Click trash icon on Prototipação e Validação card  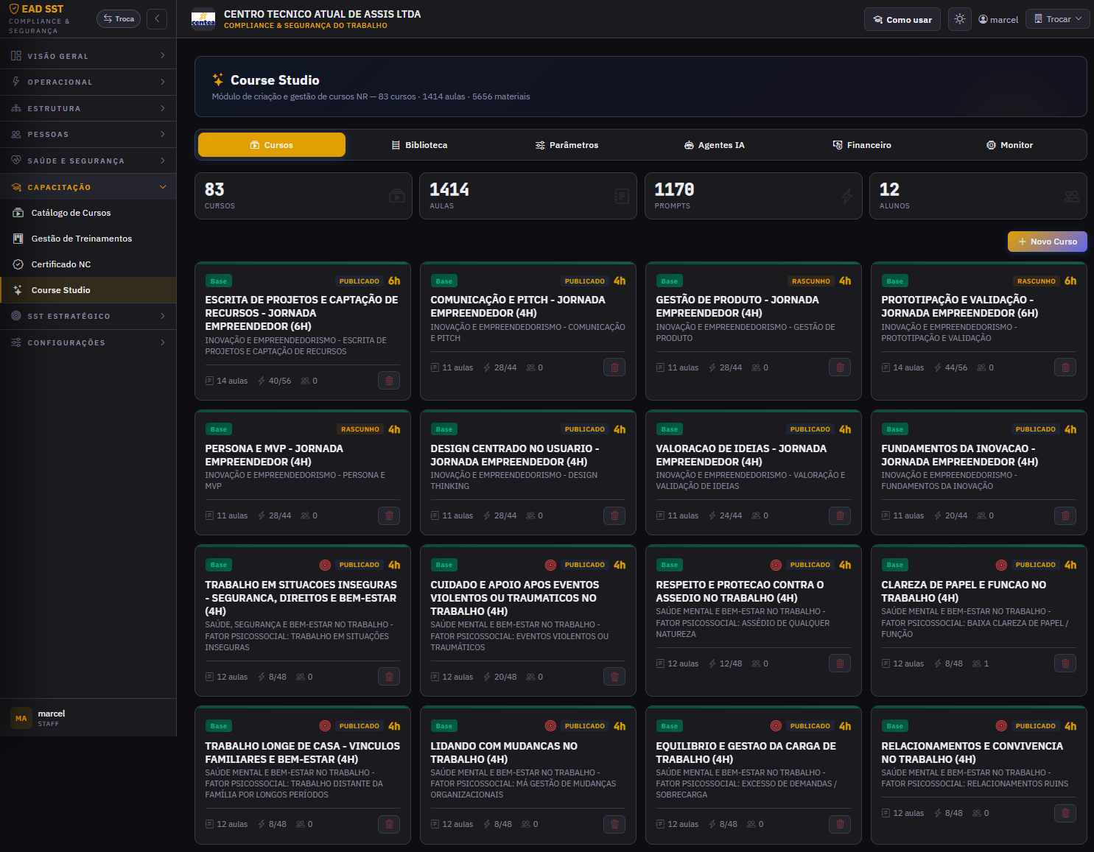point(1065,367)
